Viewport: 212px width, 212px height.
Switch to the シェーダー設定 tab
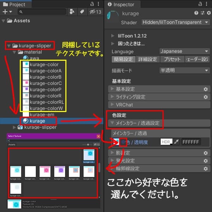pyautogui.click(x=197, y=59)
